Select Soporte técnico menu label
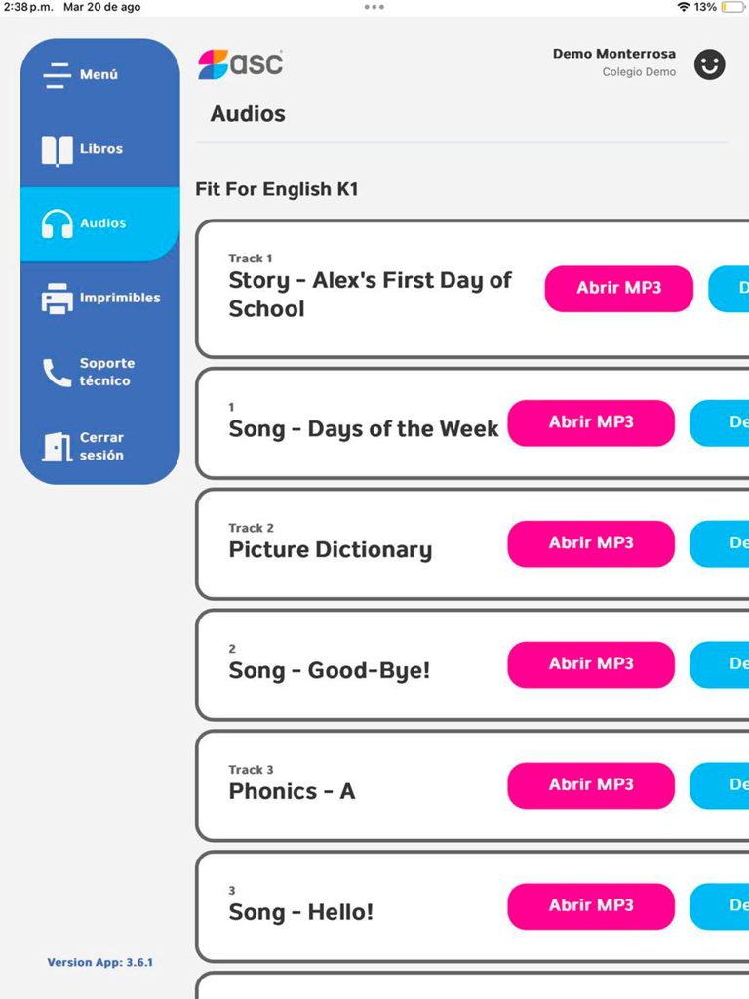 [107, 372]
